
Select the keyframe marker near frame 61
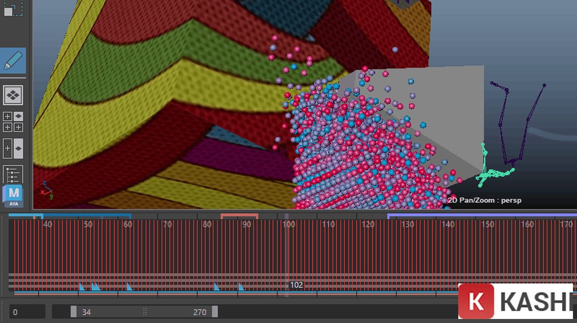[x=129, y=287]
